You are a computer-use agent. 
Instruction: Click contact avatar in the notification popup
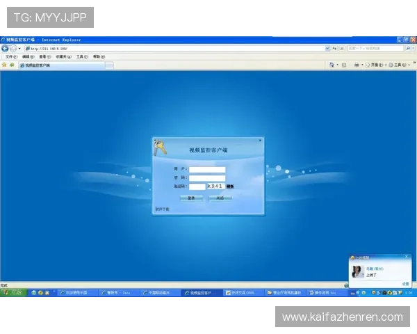pos(357,271)
